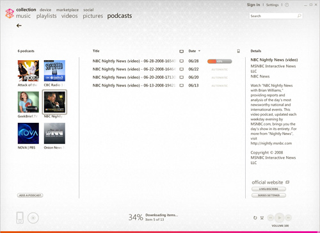Open the help question mark icon
This screenshot has height=233, width=320.
tap(287, 4)
